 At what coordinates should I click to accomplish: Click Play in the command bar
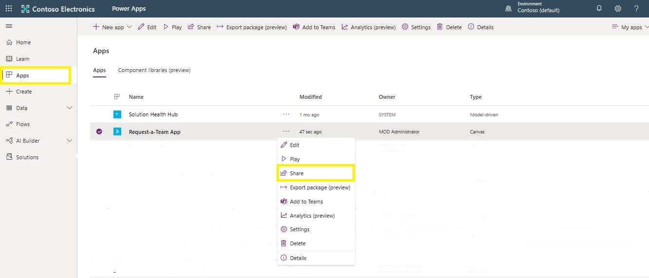172,27
